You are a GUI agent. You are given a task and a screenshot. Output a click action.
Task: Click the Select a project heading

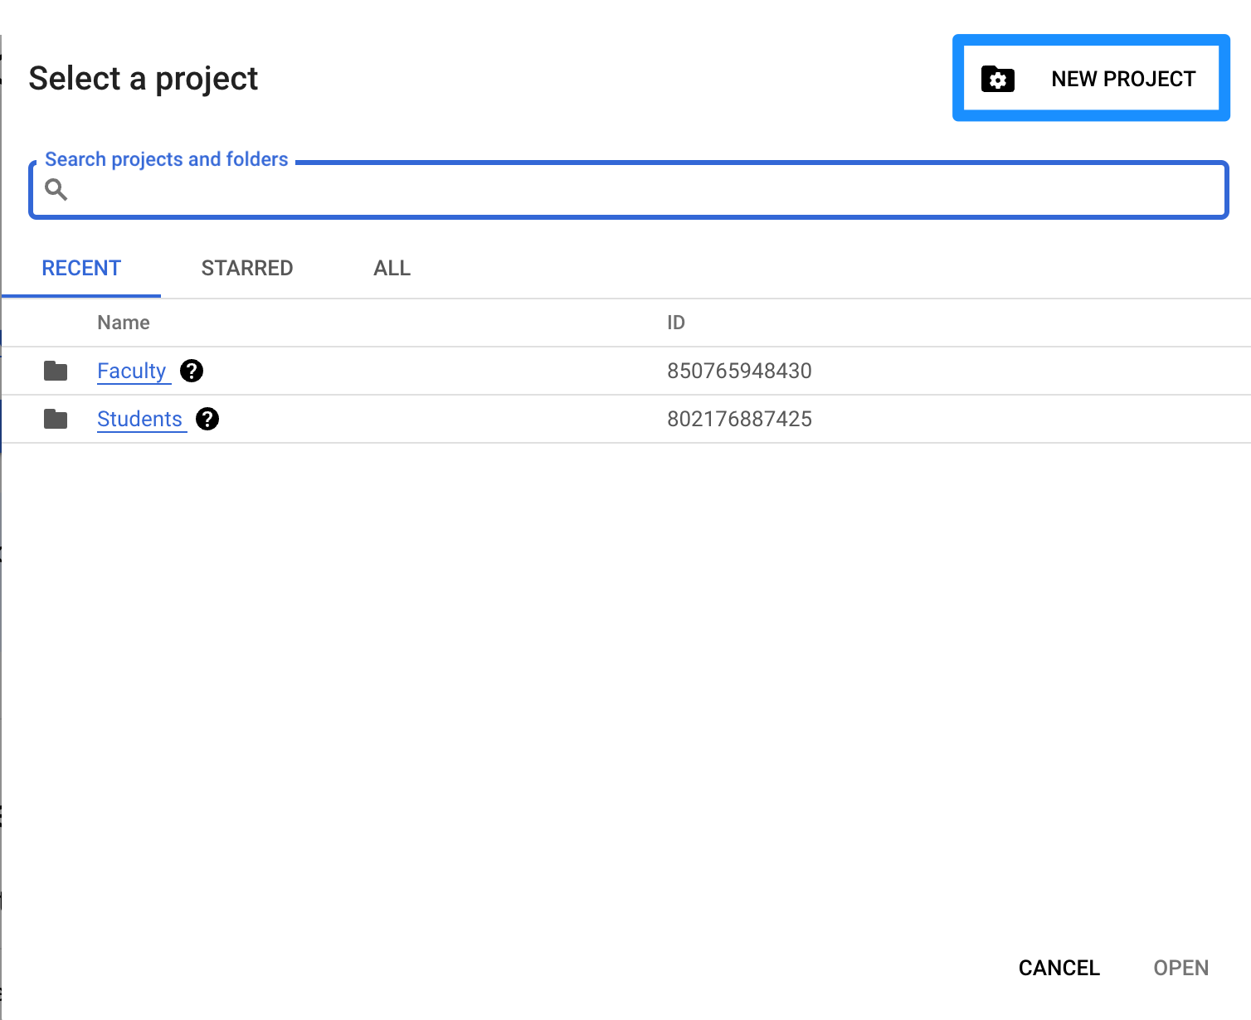point(144,79)
